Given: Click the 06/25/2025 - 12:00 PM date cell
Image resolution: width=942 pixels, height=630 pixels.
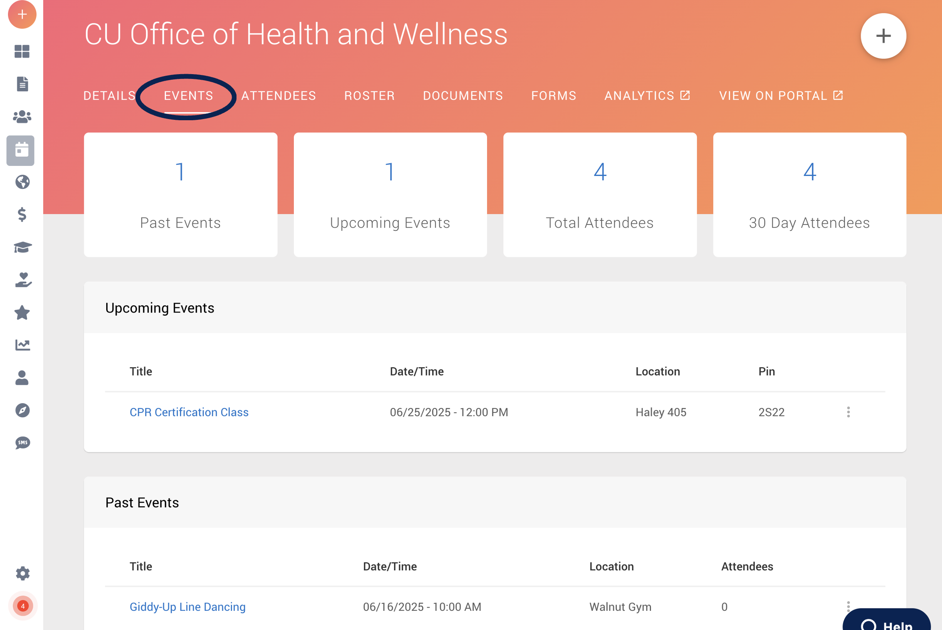Looking at the screenshot, I should (449, 412).
